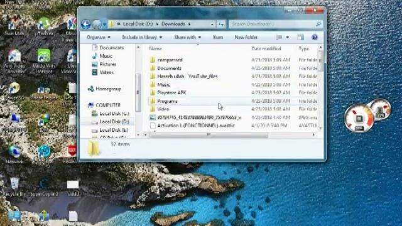Click the Local Disk (D:) breadcrumb

[x=138, y=24]
